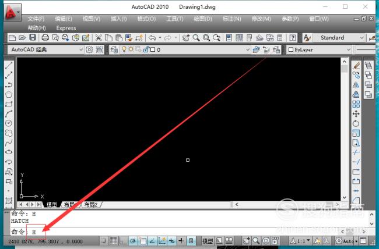Select the Revision Cloud tool

click(9, 133)
